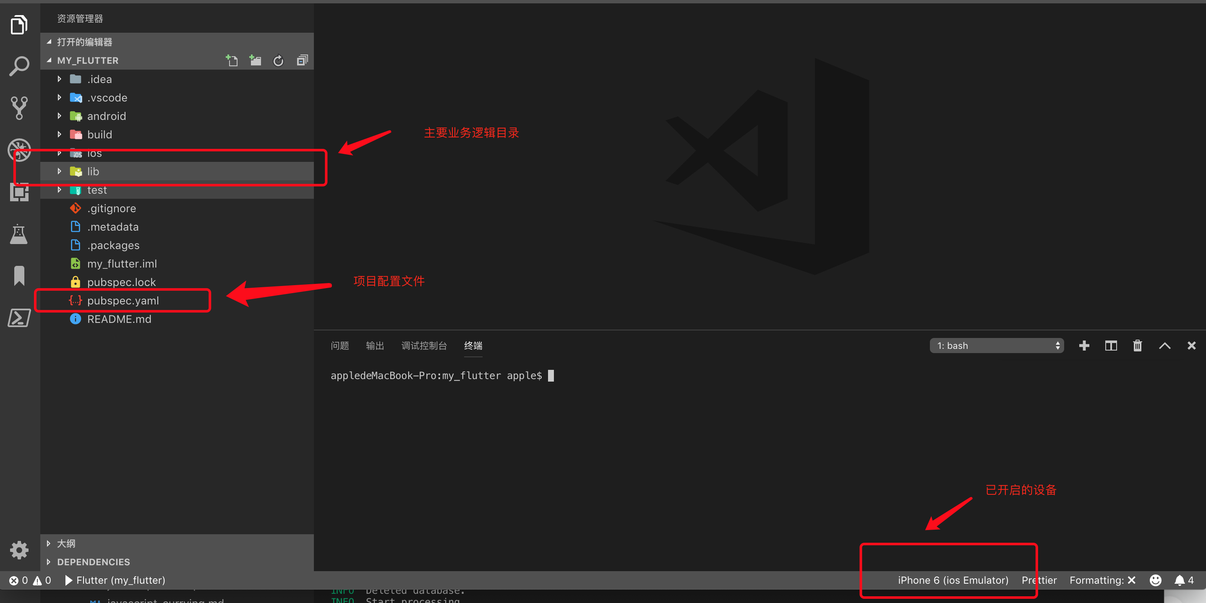Image resolution: width=1206 pixels, height=603 pixels.
Task: Split the terminal panel
Action: 1110,346
